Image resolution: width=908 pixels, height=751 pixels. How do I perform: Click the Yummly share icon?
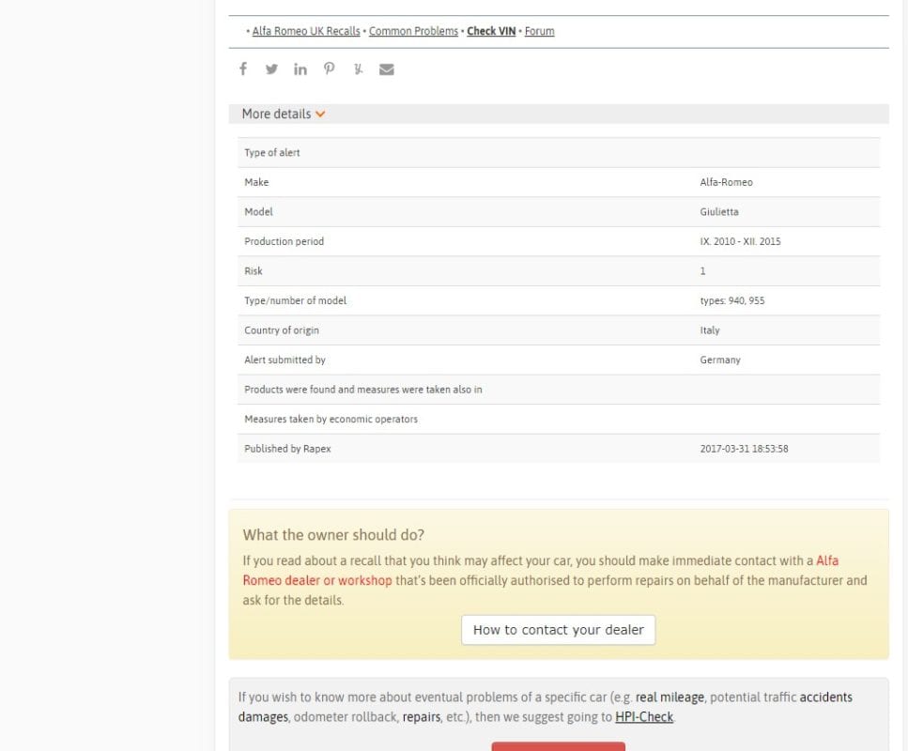(x=358, y=69)
